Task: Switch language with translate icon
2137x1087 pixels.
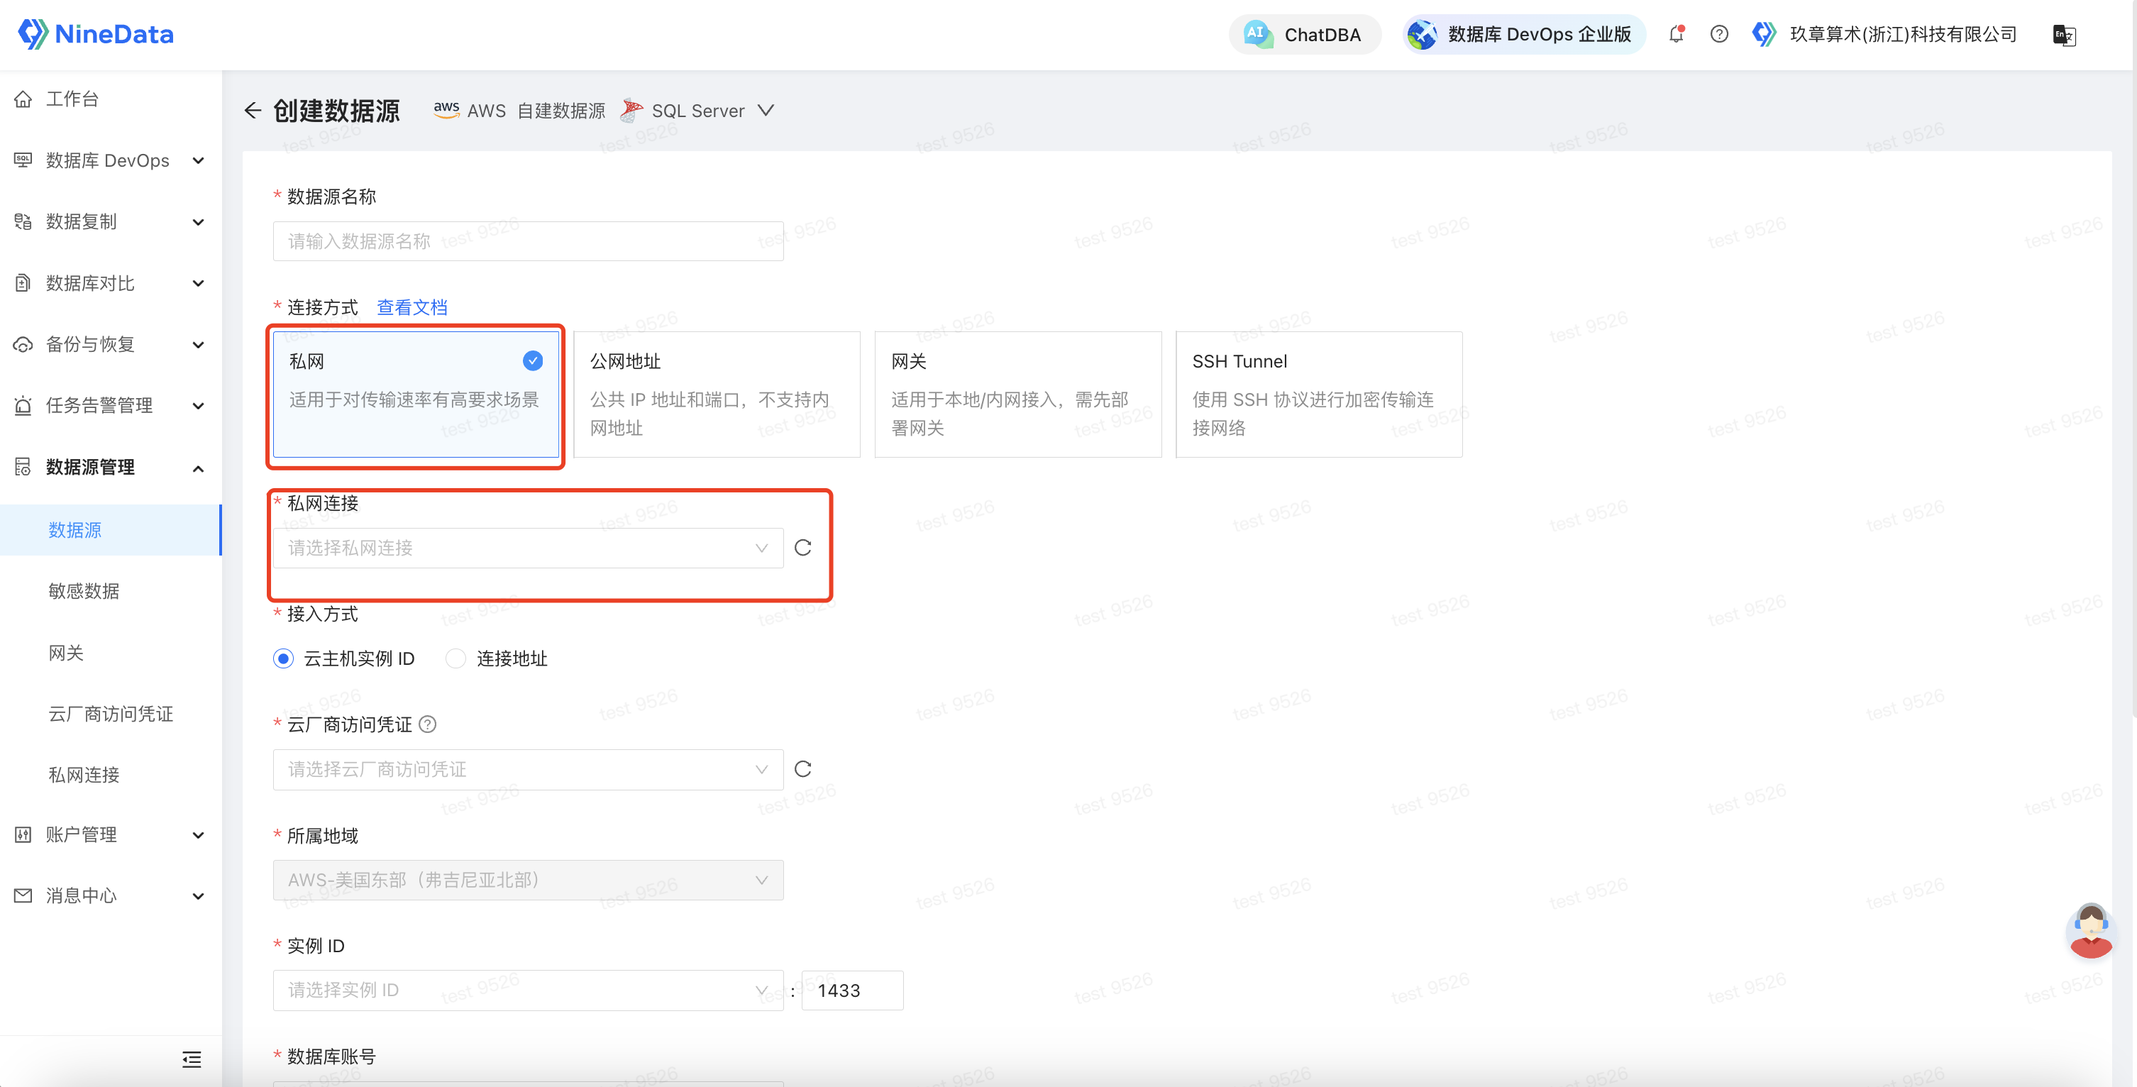Action: click(2064, 35)
